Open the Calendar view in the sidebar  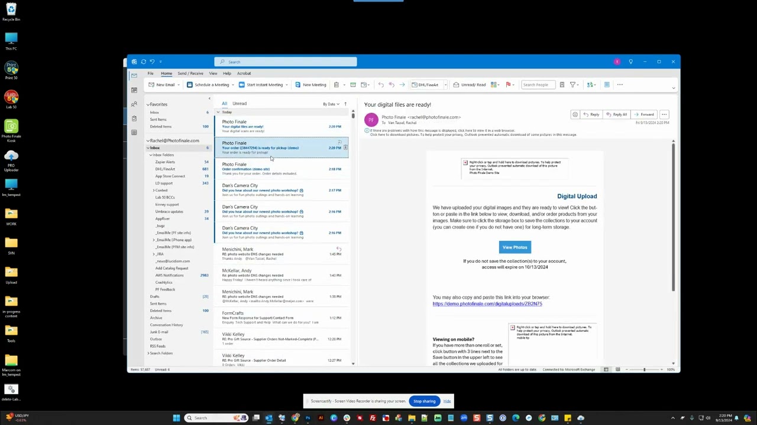pos(134,90)
